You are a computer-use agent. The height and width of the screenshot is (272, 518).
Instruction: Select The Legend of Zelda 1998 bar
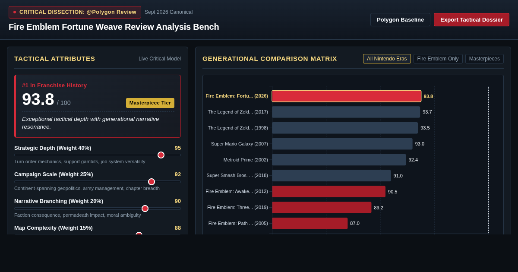[x=345, y=128]
